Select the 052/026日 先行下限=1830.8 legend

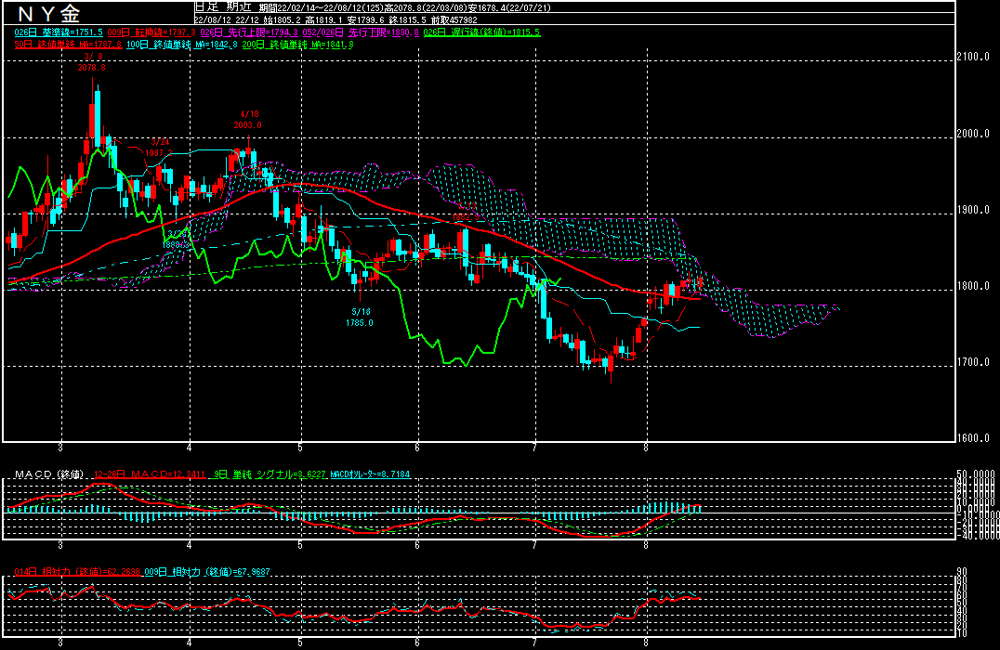tap(361, 32)
